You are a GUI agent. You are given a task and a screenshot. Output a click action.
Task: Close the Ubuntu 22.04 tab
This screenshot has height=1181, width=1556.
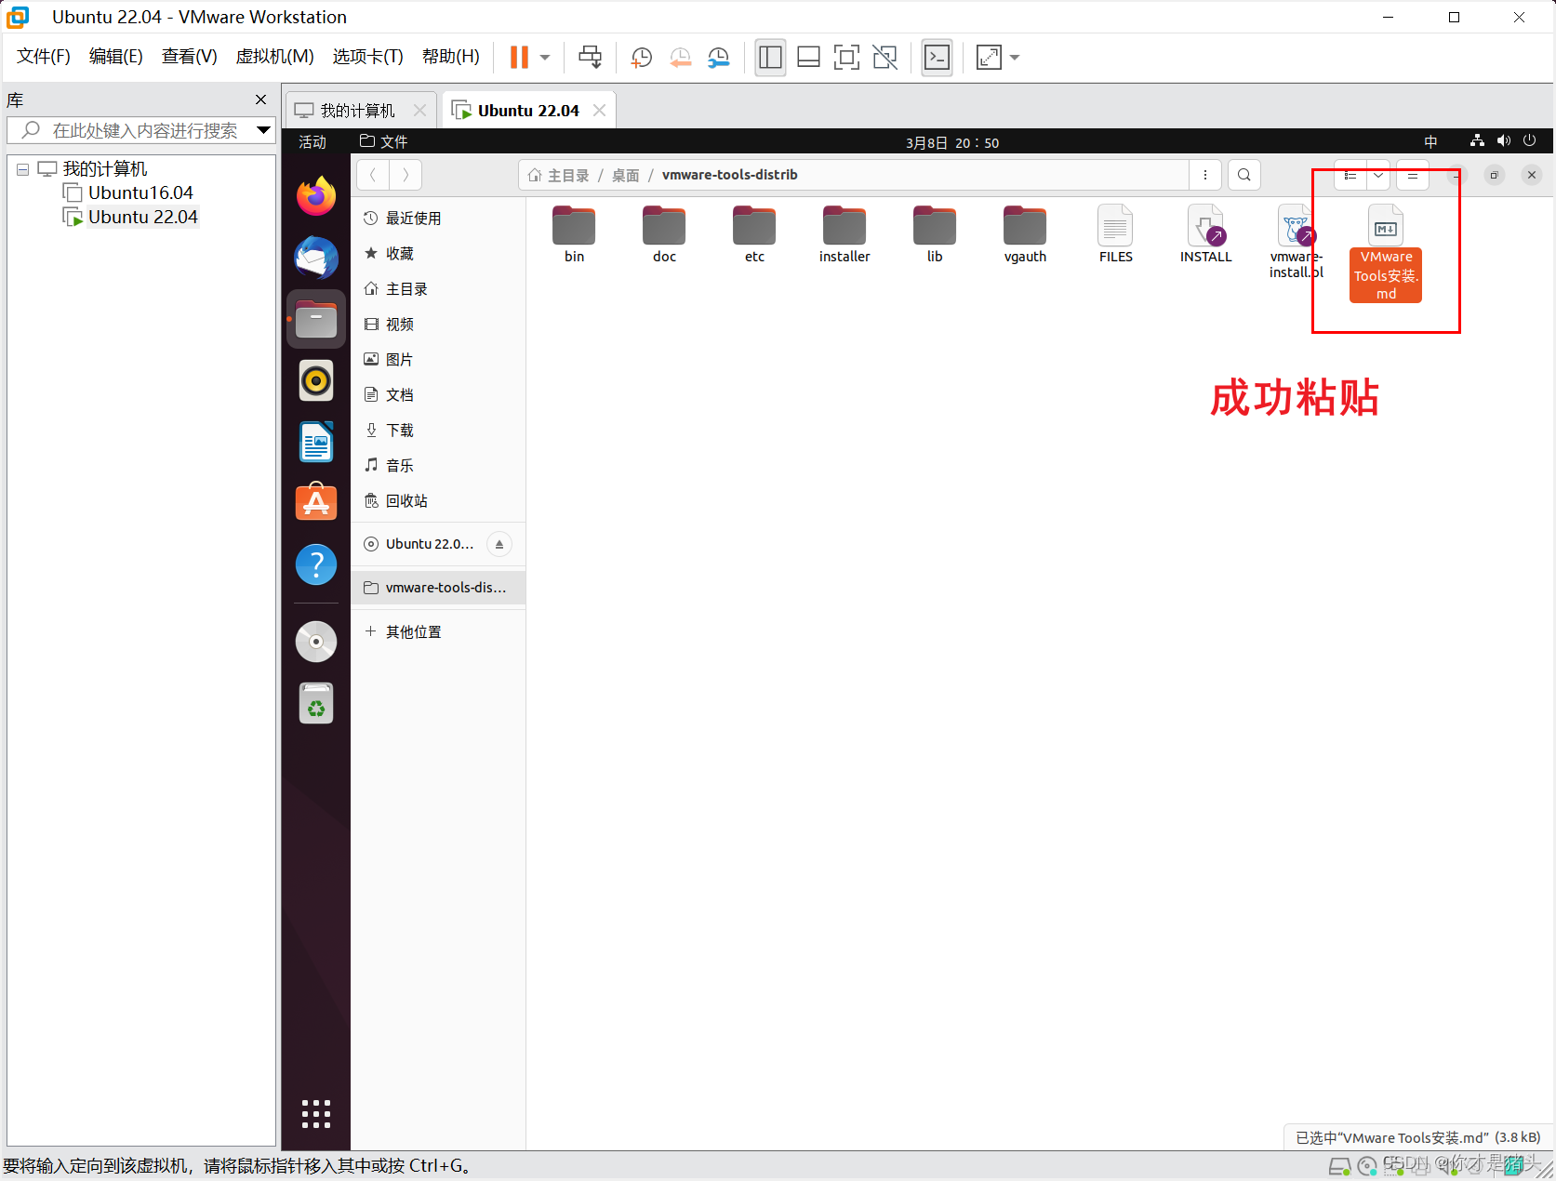pos(599,110)
